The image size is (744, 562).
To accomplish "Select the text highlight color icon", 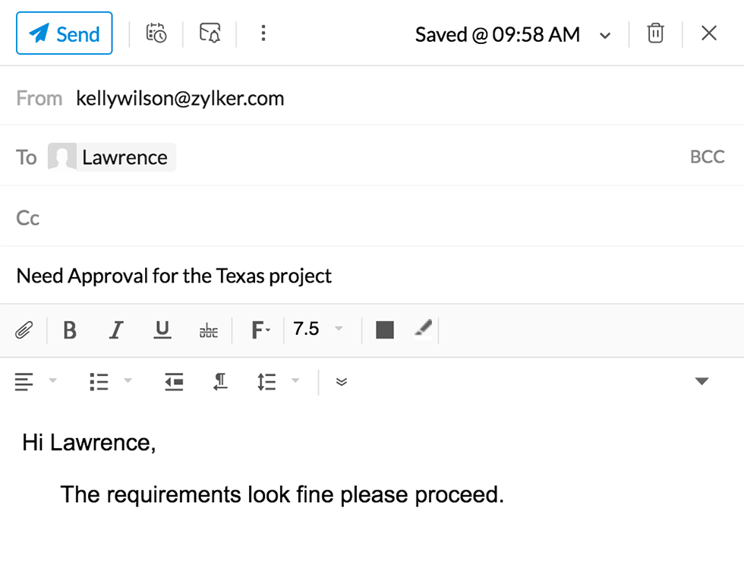I will coord(423,328).
